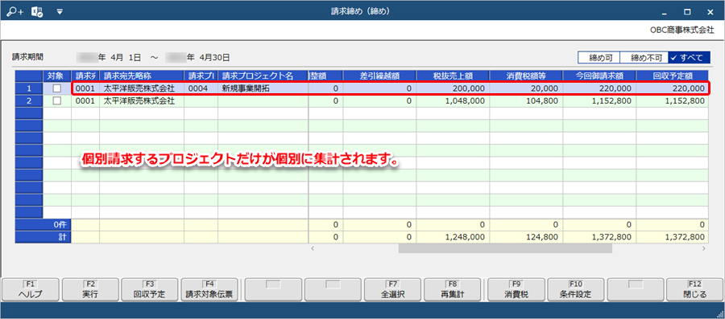
Task: Select the 締め不可 filter
Action: (x=644, y=58)
